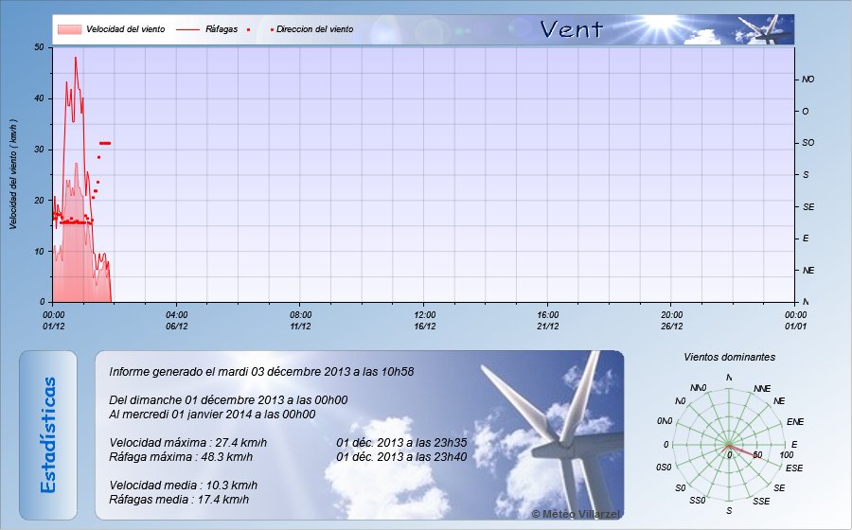Viewport: 852px width, 530px height.
Task: Click the 12:00 16/12 time axis label
Action: pos(424,320)
